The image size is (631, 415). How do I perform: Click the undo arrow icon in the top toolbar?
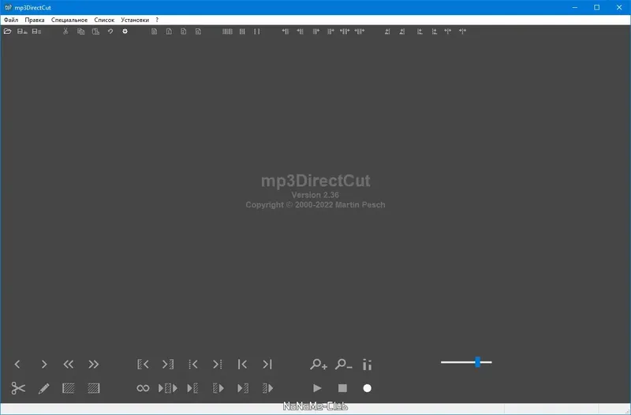click(x=110, y=32)
